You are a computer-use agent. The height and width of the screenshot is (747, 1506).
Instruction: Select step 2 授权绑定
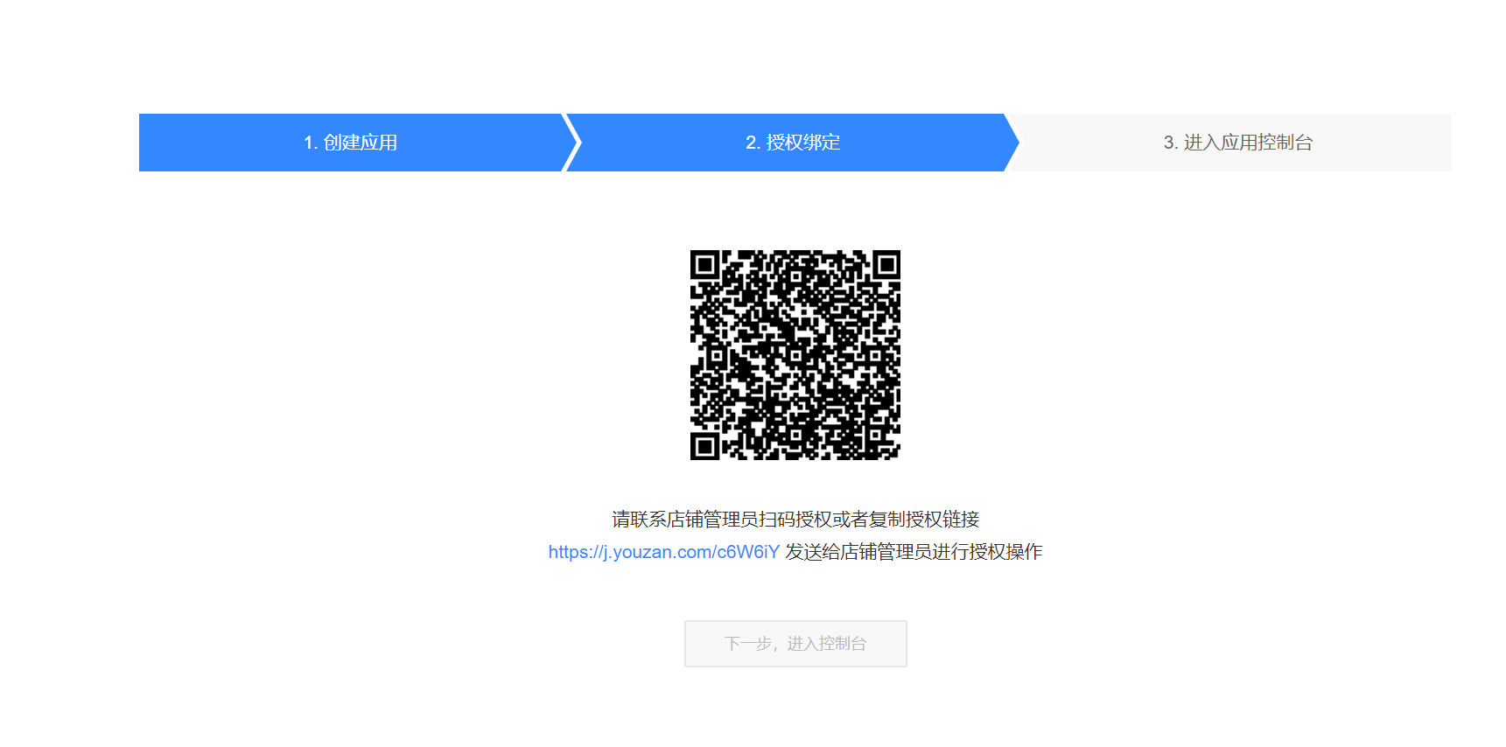pos(793,143)
